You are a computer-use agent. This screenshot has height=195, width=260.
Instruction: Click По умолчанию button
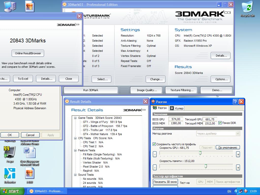coord(228,148)
